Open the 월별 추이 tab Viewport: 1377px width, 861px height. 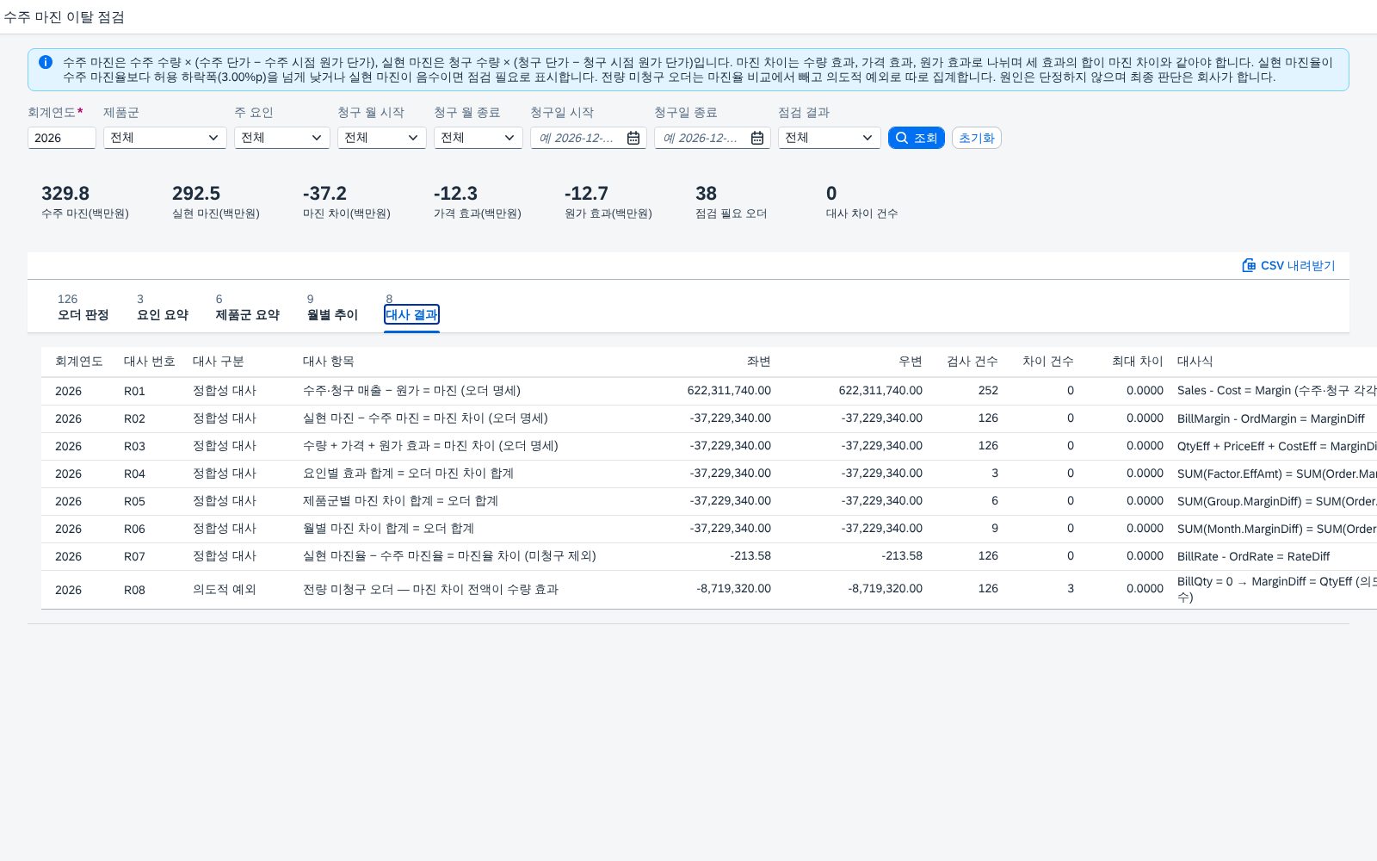pyautogui.click(x=332, y=307)
